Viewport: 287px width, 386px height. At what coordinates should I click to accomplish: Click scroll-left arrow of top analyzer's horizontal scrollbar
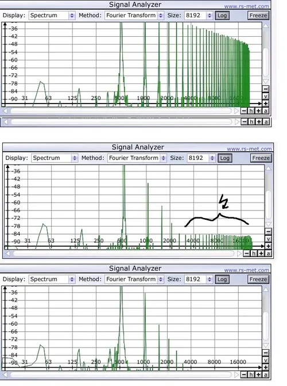pos(5,111)
